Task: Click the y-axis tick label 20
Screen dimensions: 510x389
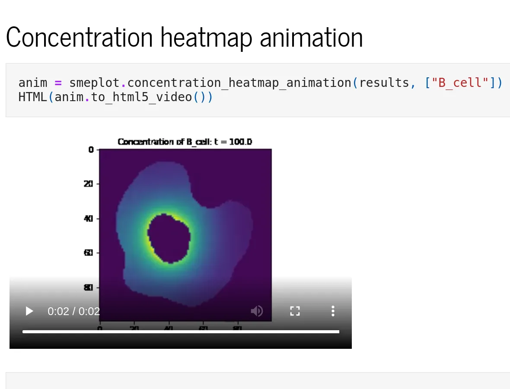Action: pyautogui.click(x=88, y=184)
